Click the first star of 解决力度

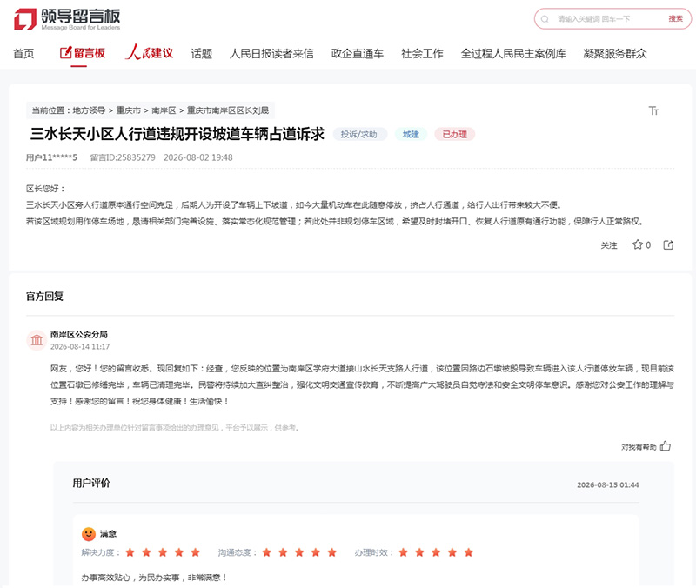130,552
